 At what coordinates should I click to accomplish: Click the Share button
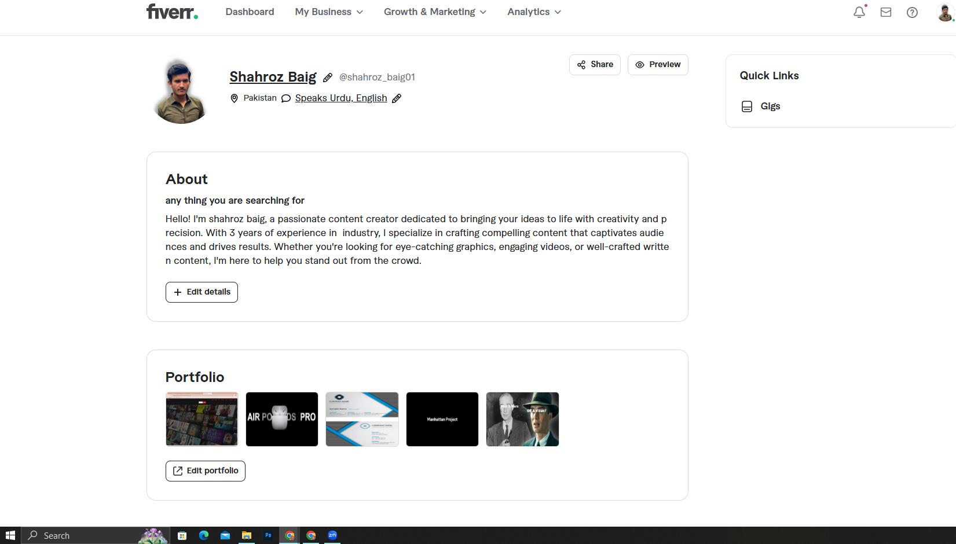(x=595, y=65)
